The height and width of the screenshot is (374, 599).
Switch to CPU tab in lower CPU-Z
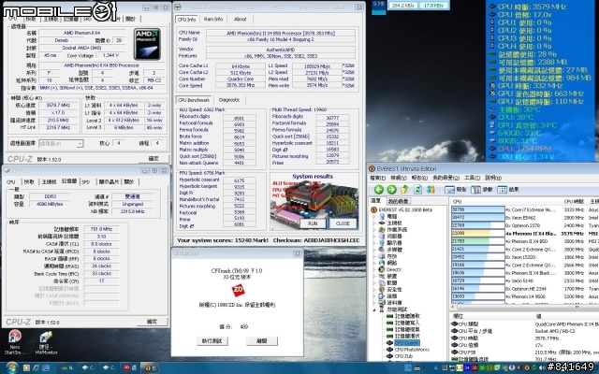[x=11, y=182]
